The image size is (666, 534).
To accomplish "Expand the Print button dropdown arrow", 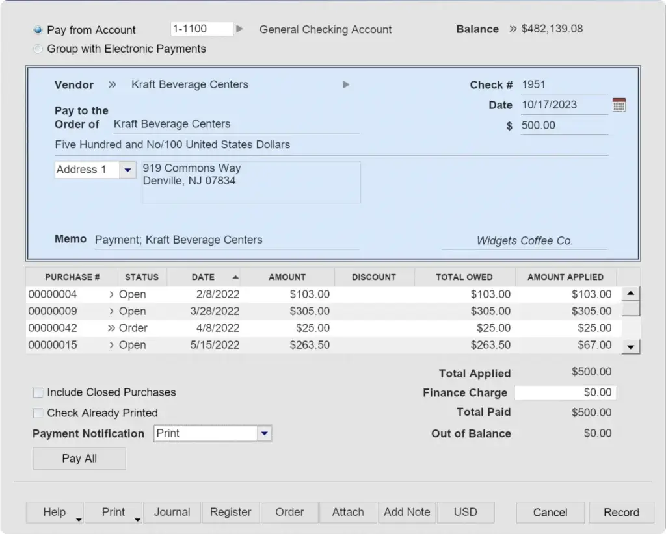I will coord(137,520).
